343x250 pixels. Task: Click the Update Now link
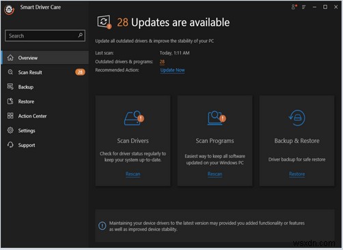(x=172, y=70)
